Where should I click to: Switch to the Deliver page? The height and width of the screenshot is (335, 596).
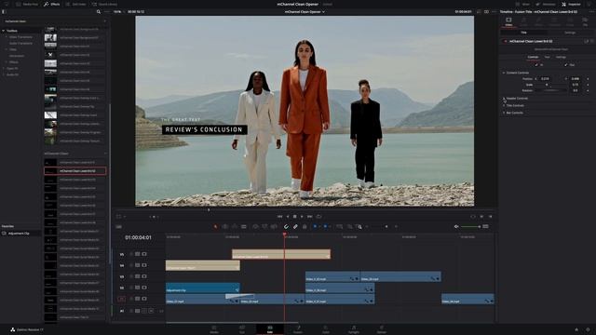coord(382,328)
